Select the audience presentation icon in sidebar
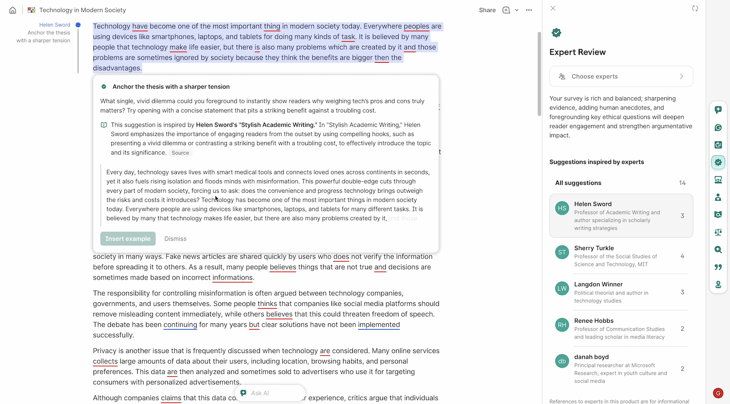The height and width of the screenshot is (404, 730). (718, 180)
